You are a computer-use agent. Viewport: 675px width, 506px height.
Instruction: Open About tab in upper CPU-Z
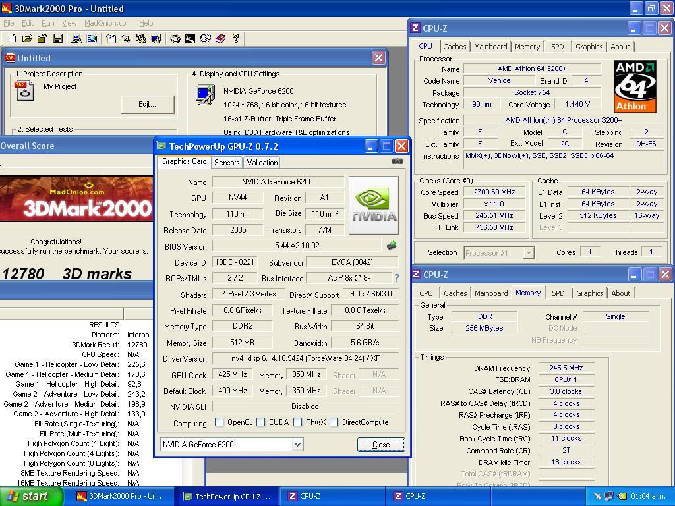tap(620, 47)
